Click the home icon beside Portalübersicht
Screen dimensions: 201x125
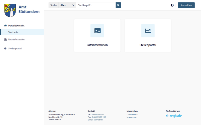click(x=5, y=26)
